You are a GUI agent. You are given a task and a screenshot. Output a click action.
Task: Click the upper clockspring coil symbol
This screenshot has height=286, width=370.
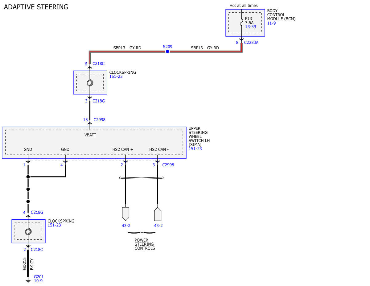coord(90,83)
